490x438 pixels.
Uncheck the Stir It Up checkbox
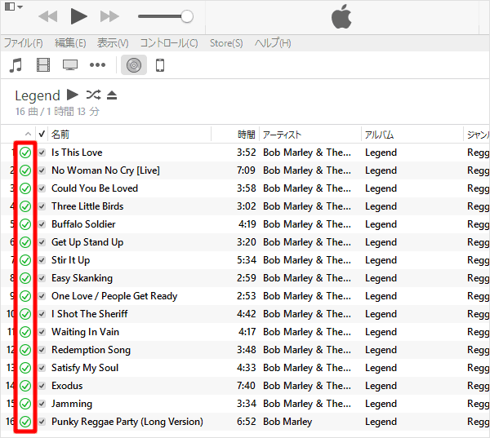pos(42,260)
